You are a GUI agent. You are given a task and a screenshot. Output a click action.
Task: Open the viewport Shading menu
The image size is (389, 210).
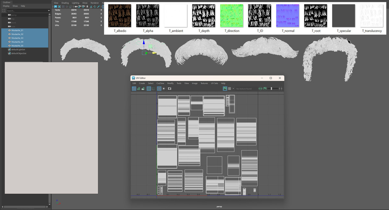(x=65, y=3)
